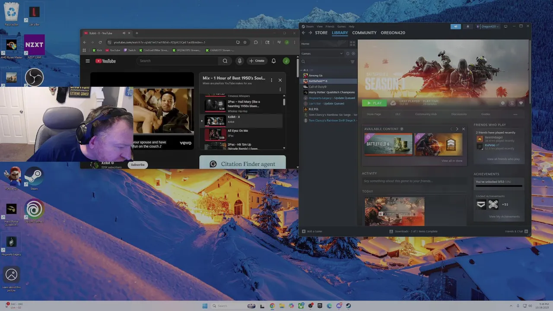Click Chrome icon in Windows taskbar

click(x=272, y=306)
